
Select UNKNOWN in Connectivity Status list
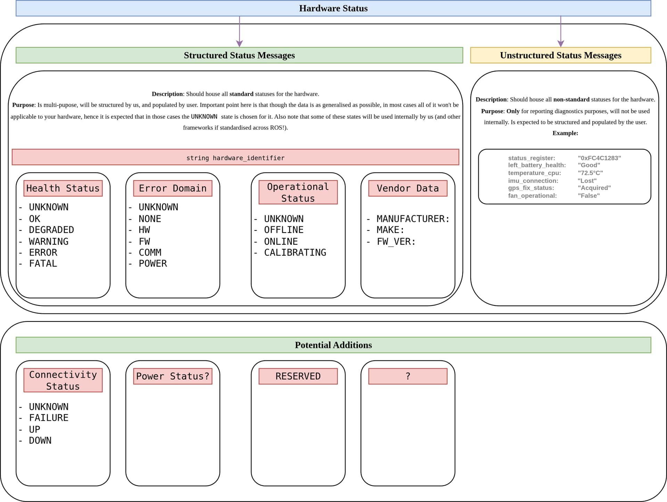[x=49, y=407]
